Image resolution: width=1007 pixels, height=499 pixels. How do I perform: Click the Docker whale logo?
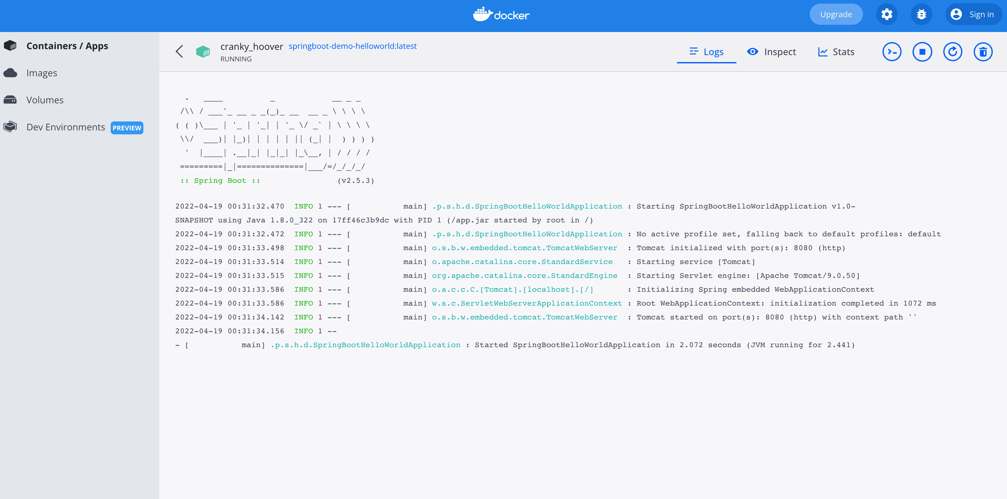pyautogui.click(x=501, y=15)
